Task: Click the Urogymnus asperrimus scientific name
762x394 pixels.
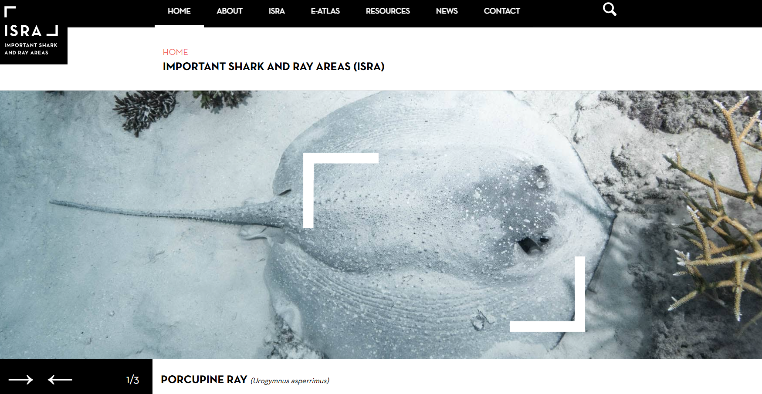Action: (x=290, y=381)
